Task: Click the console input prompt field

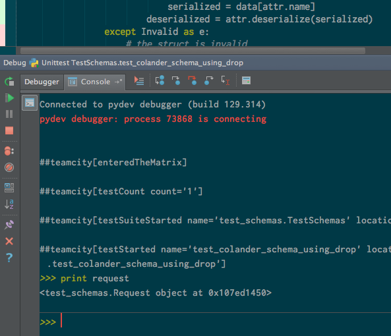Action: 215,323
